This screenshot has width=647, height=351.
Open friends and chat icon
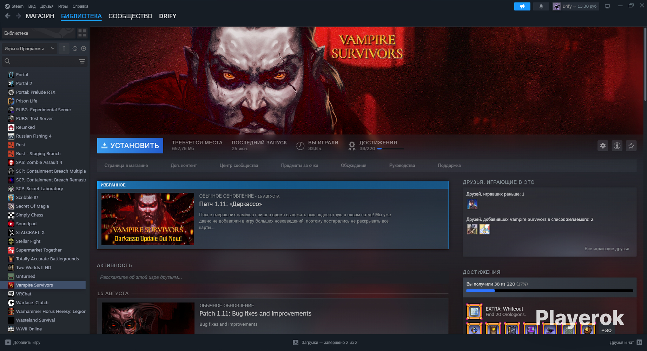pyautogui.click(x=639, y=343)
